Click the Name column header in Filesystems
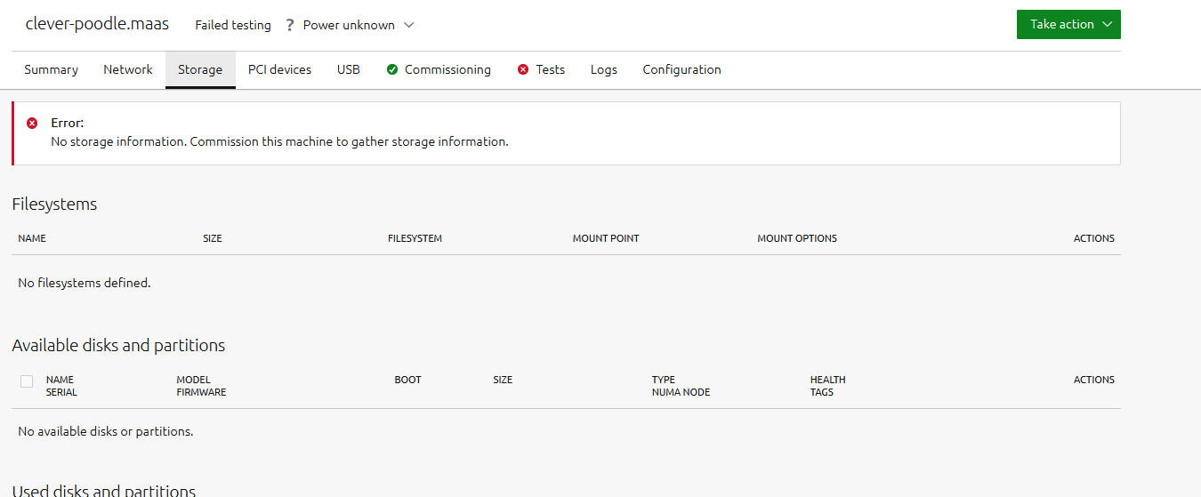1201x497 pixels. [32, 238]
